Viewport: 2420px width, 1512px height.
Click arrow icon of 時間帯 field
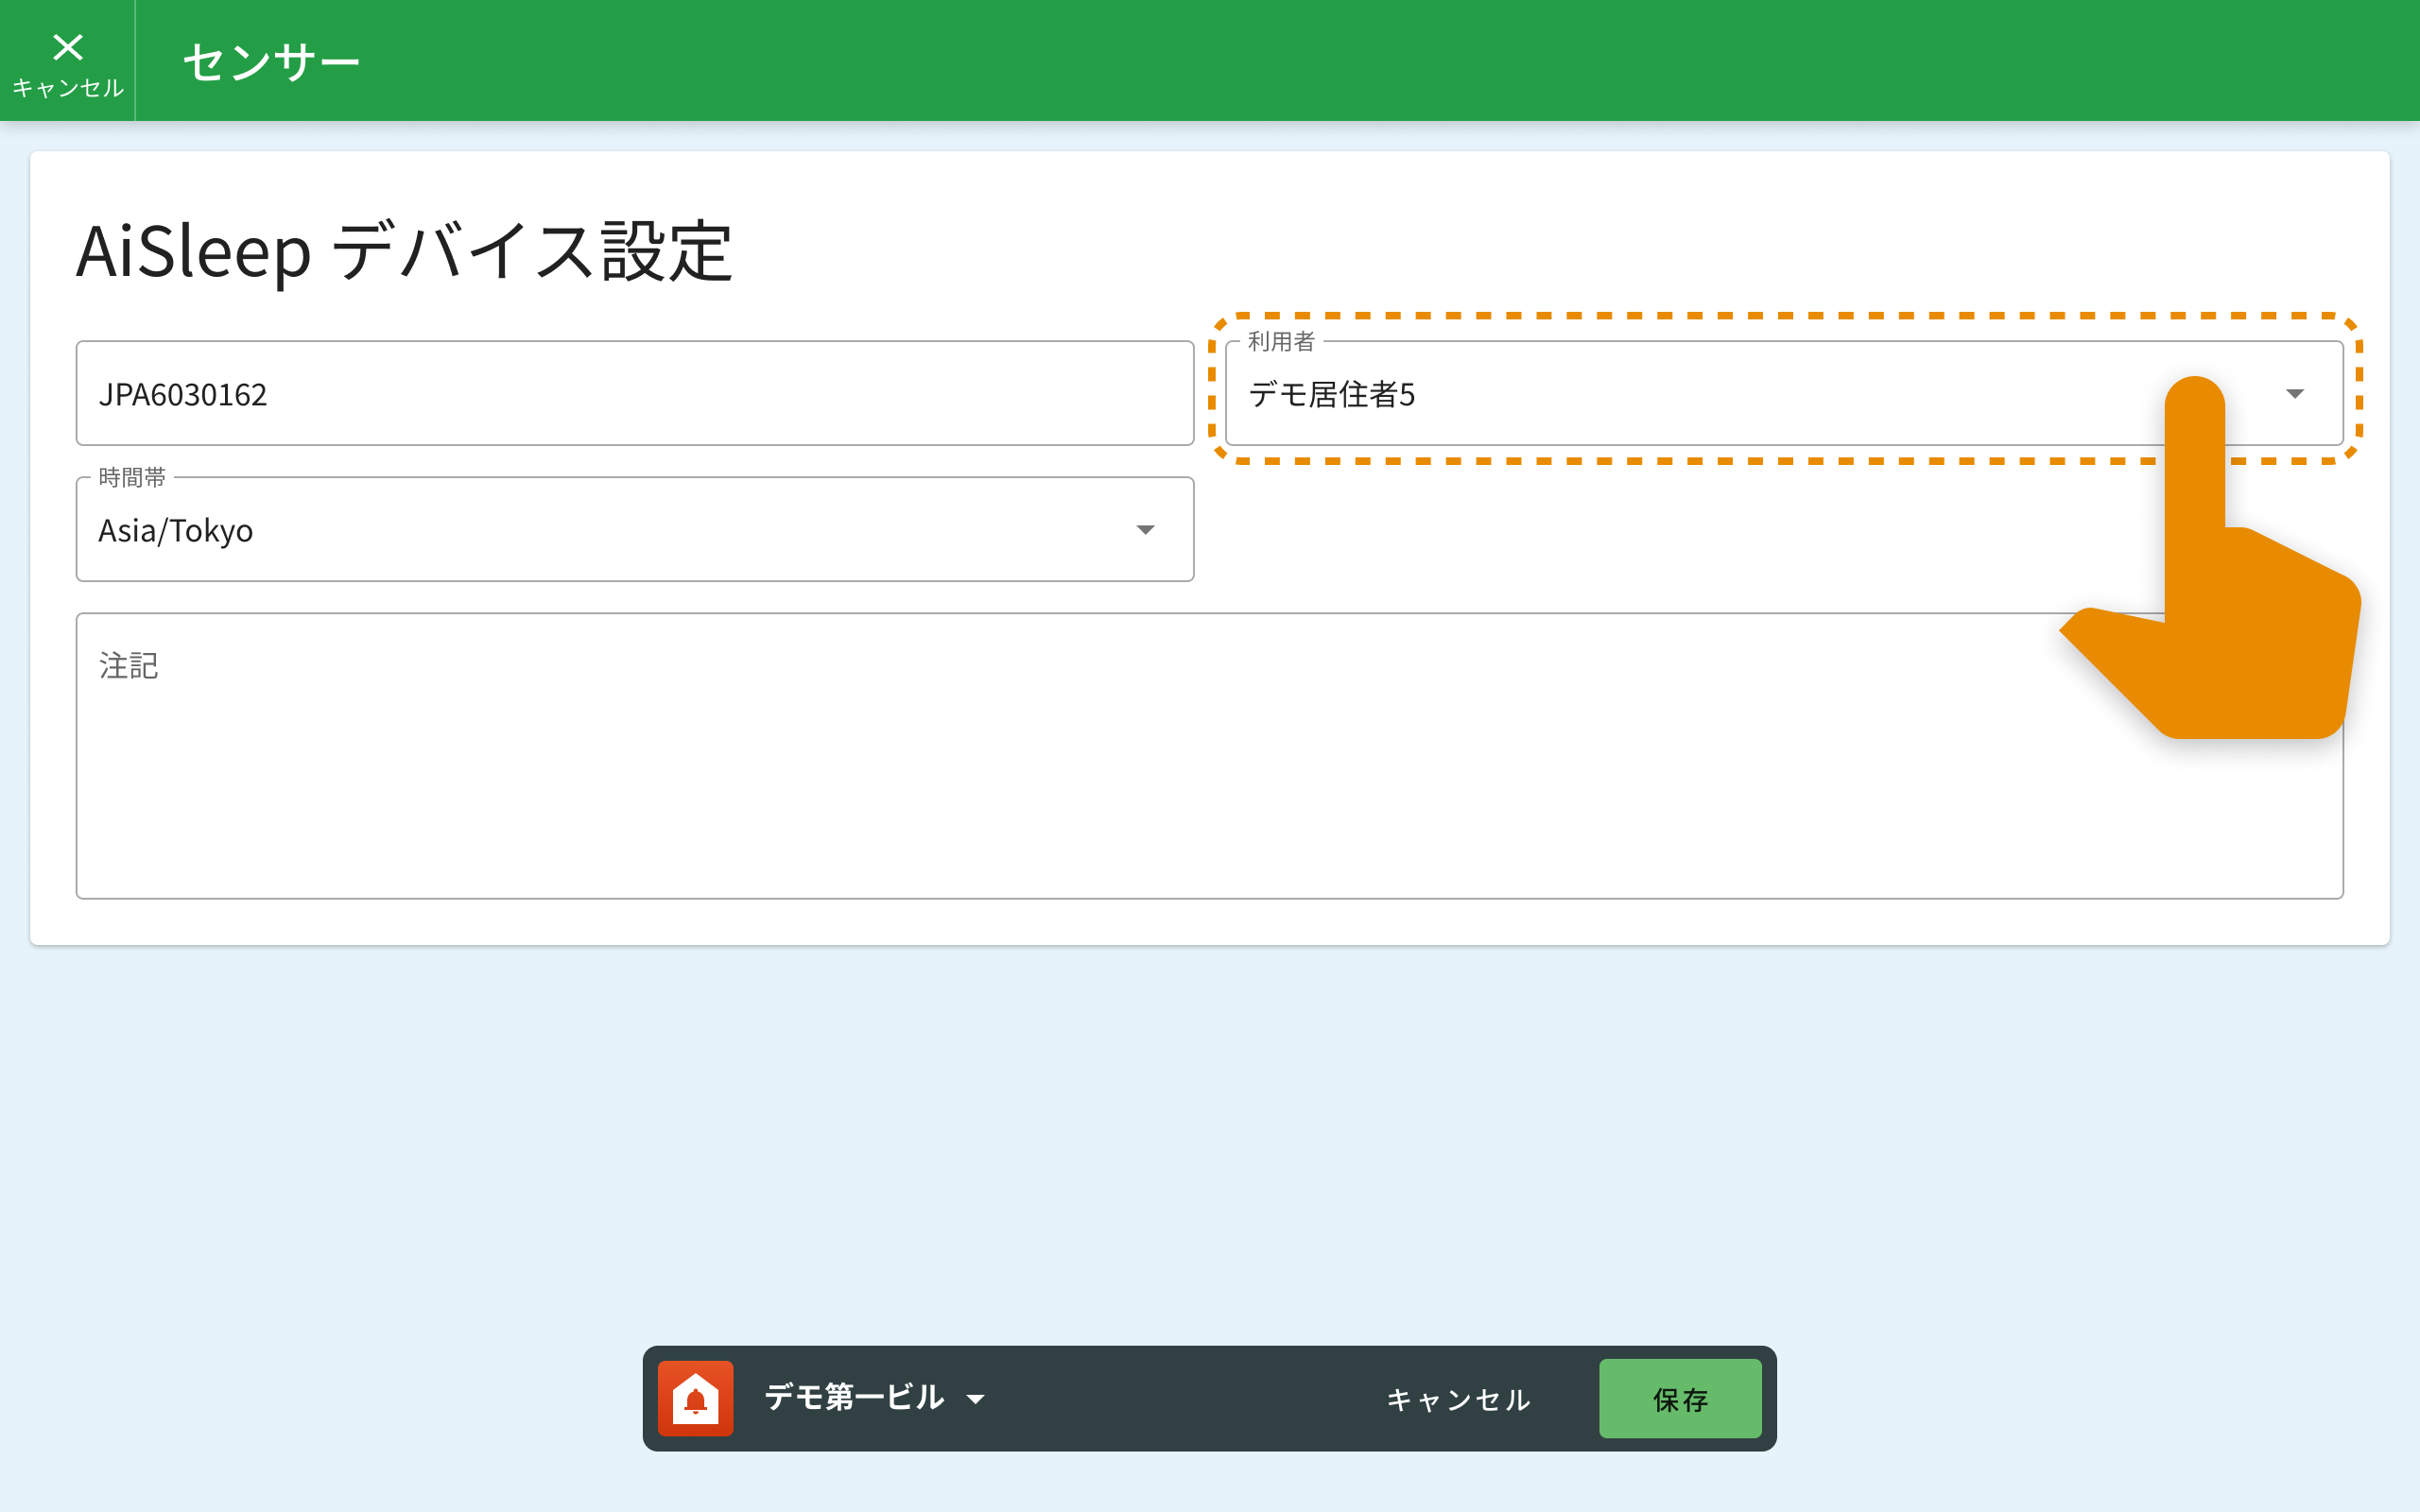pyautogui.click(x=1145, y=530)
